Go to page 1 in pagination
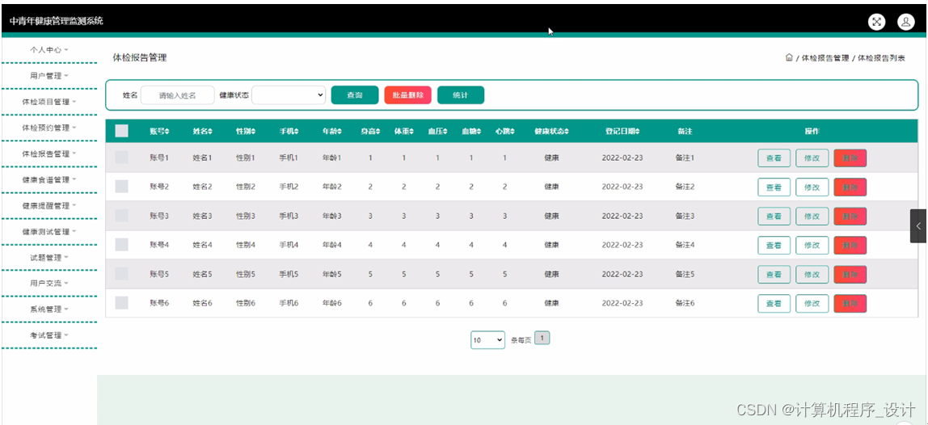The width and height of the screenshot is (928, 425). click(x=542, y=338)
